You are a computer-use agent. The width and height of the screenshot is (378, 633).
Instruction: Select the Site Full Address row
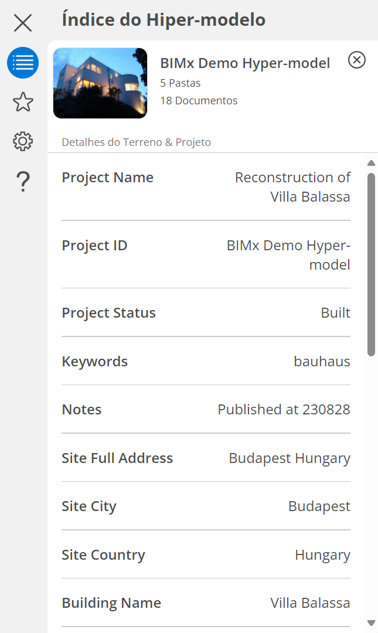[206, 458]
